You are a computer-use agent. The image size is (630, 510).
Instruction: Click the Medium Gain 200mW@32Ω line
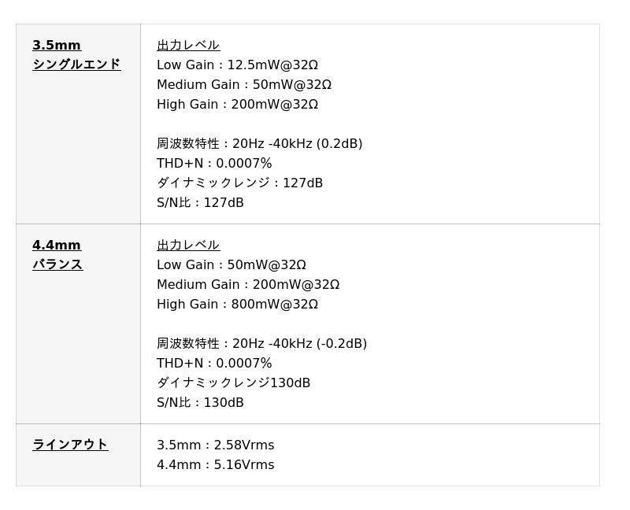(248, 285)
